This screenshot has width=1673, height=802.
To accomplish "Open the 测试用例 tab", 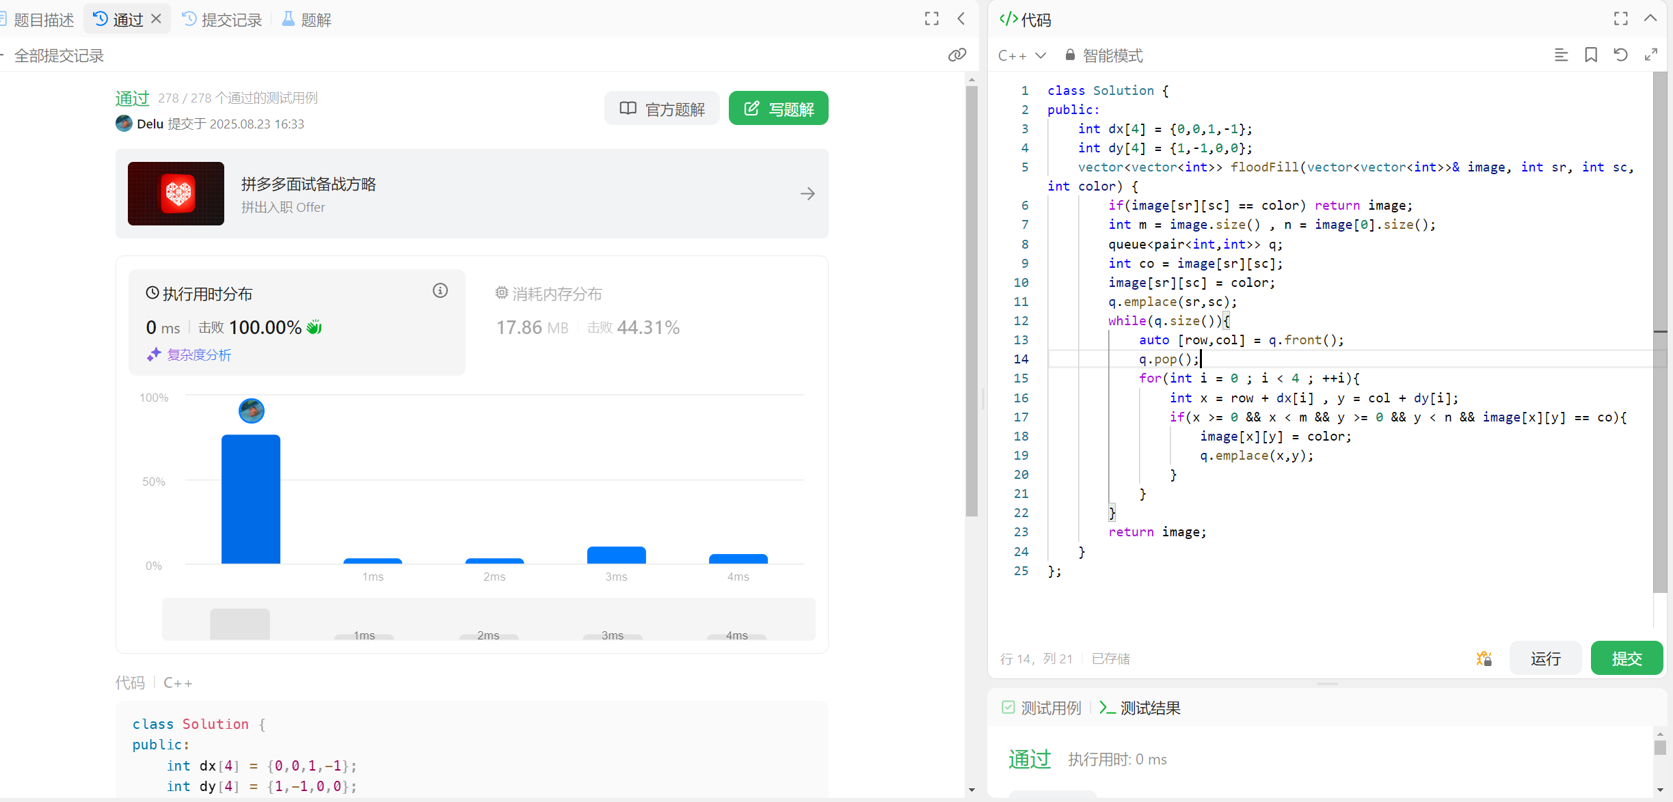I will click(1041, 708).
